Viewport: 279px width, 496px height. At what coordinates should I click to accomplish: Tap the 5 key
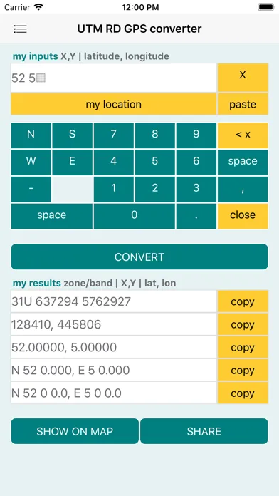coord(155,162)
